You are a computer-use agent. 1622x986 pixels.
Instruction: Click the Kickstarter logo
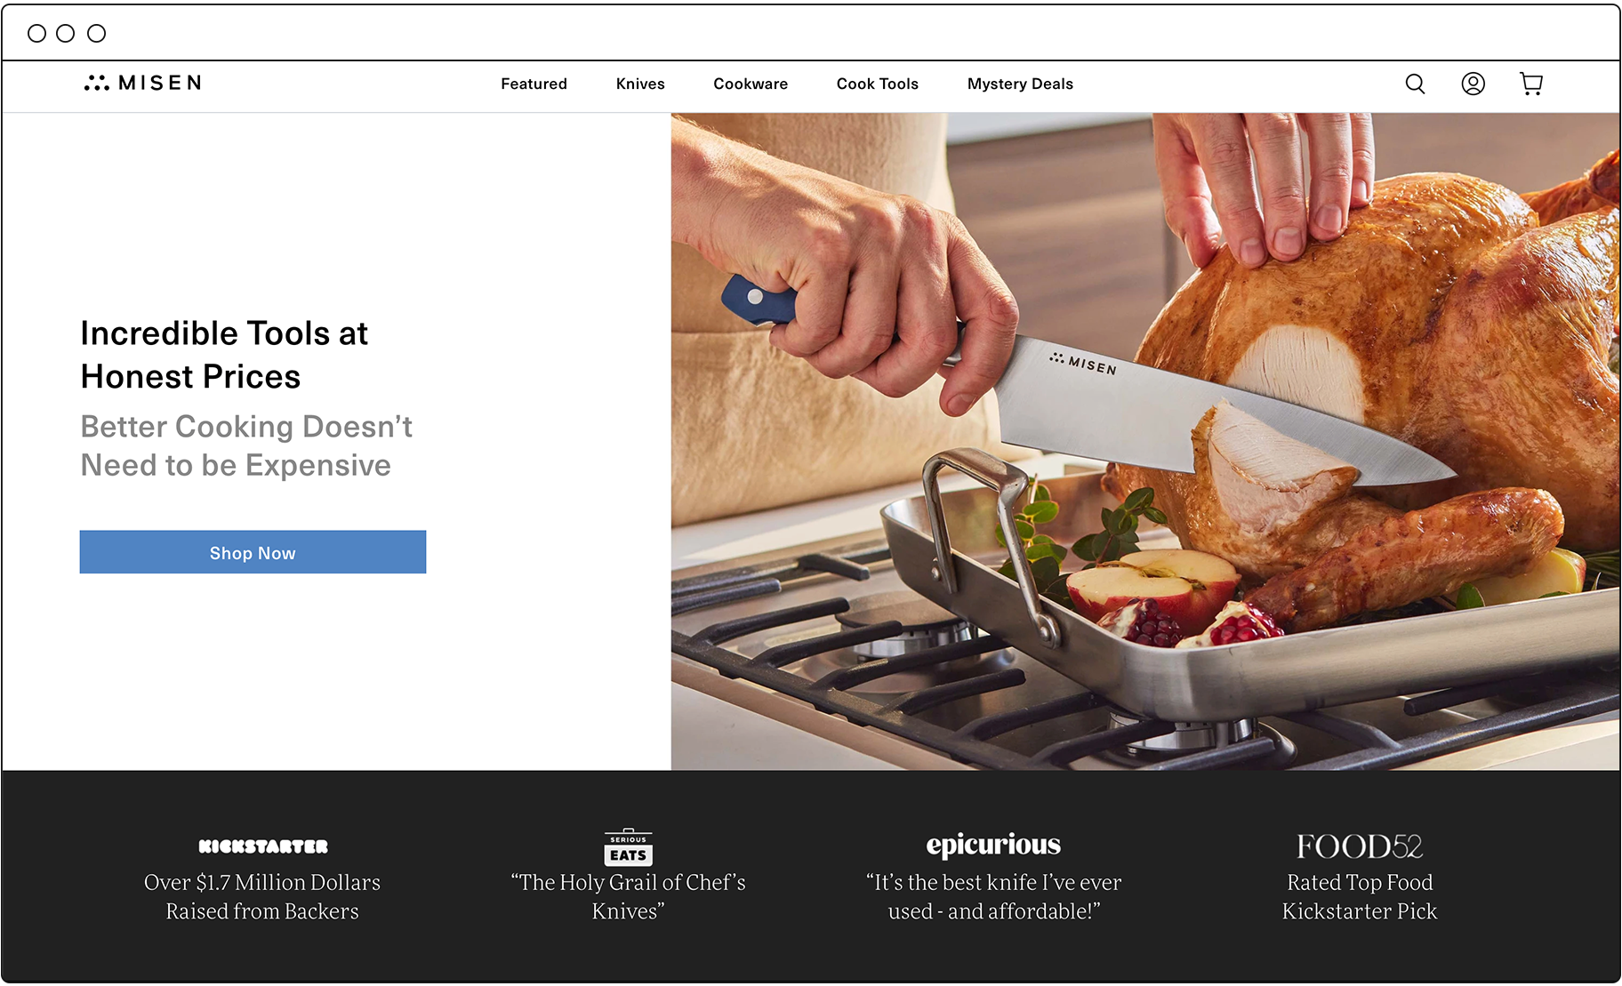point(263,846)
